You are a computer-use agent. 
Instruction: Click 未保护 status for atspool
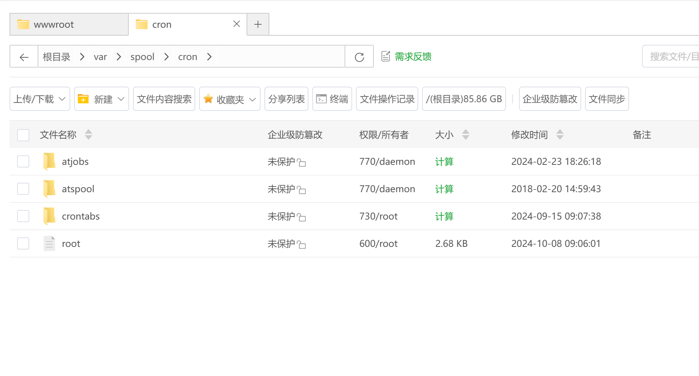tap(281, 189)
